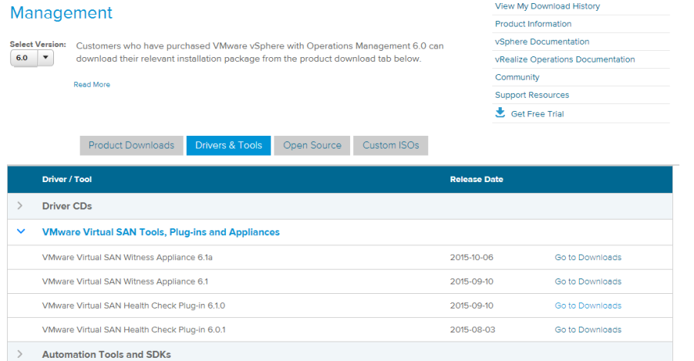Viewport: 694px width, 361px height.
Task: Click the Get Free Trial download icon
Action: [x=500, y=113]
